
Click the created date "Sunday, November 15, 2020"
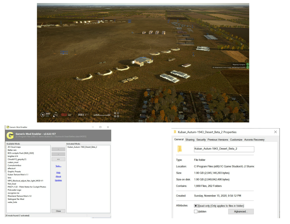click(x=217, y=196)
